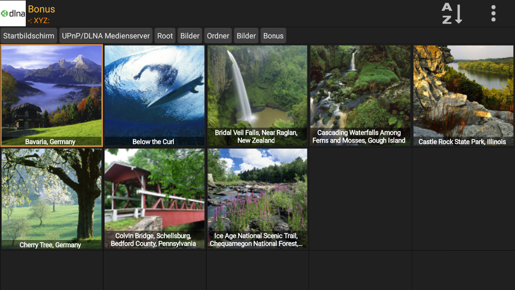Go to Startbildschirm breadcrumb
Image resolution: width=515 pixels, height=290 pixels.
click(29, 36)
